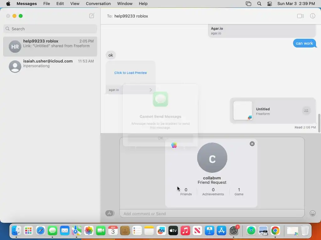The width and height of the screenshot is (321, 240).
Task: Open the Window menu
Action: (x=125, y=4)
